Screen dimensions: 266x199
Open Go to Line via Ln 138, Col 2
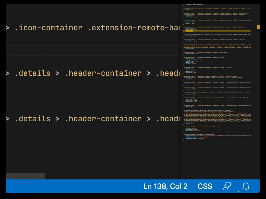point(165,186)
